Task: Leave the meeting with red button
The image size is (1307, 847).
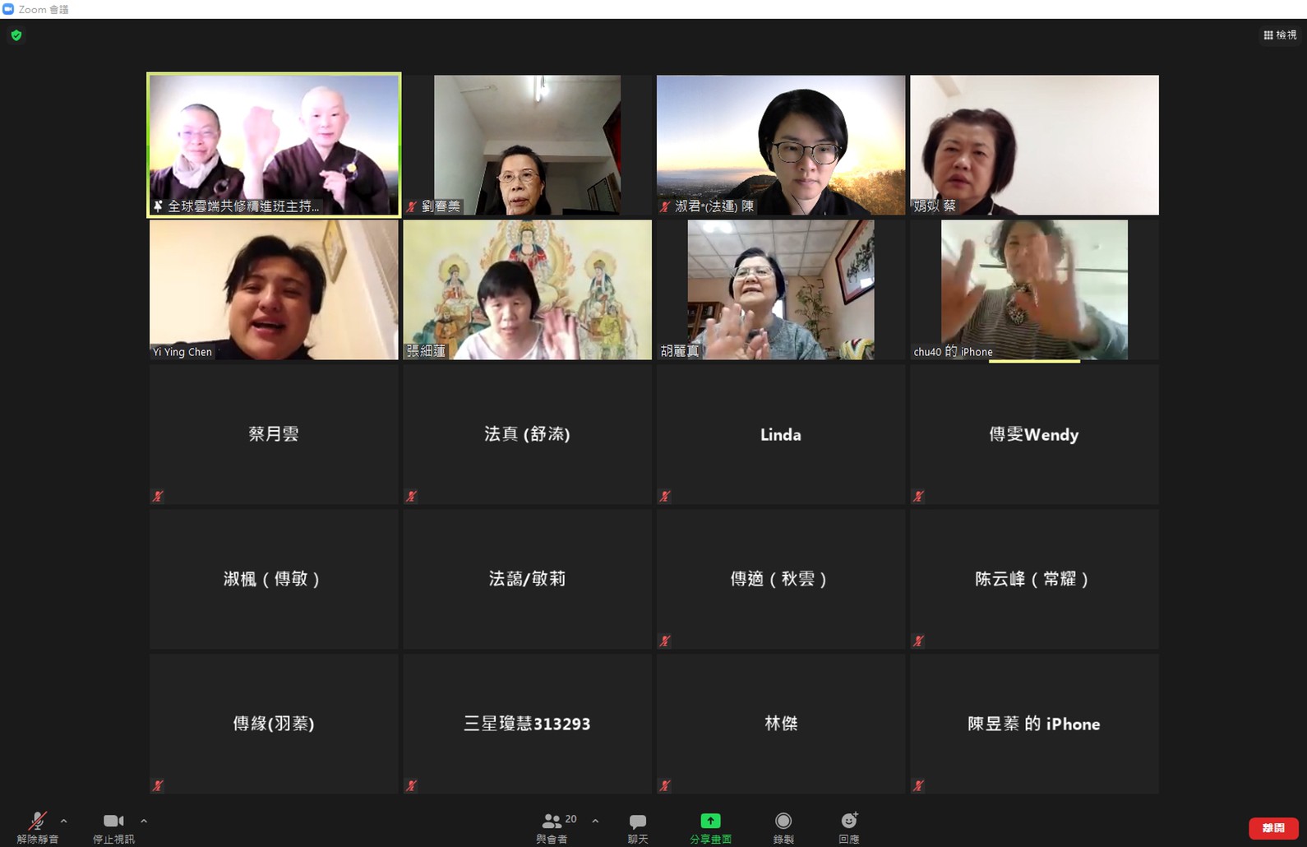Action: [x=1272, y=828]
